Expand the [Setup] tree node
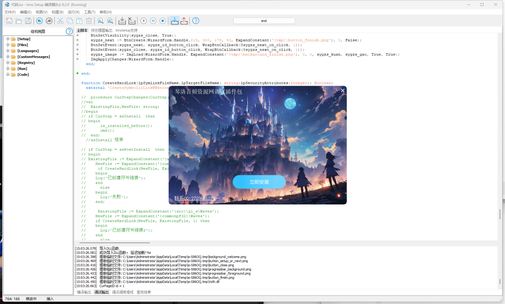Viewport: 505px width, 304px height. point(8,39)
